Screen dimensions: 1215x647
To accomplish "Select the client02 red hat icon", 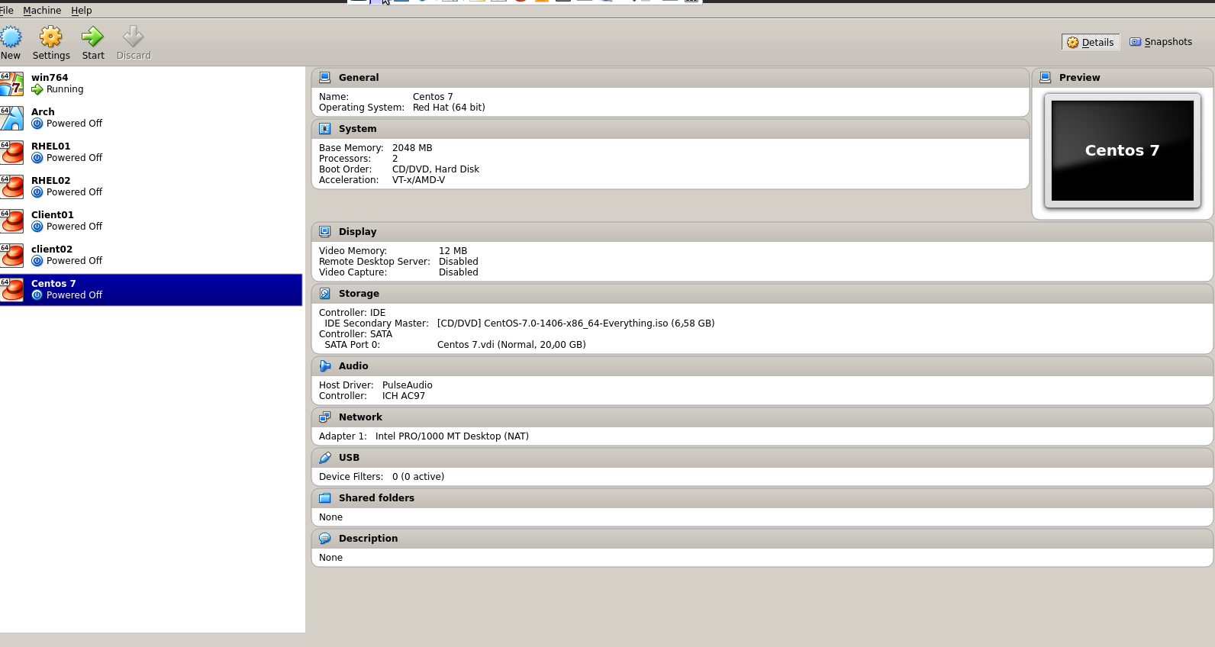I will 11,255.
